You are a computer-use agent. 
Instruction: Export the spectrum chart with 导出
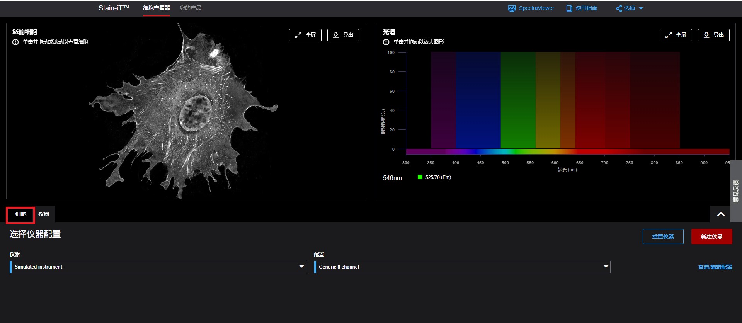click(713, 35)
